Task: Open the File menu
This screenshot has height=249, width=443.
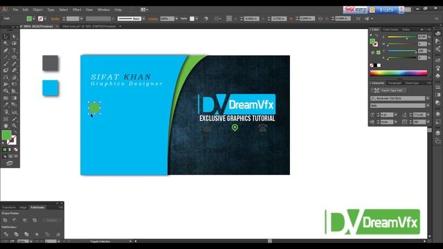Action: [15, 10]
